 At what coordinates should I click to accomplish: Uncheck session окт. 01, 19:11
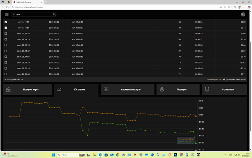tap(6, 22)
